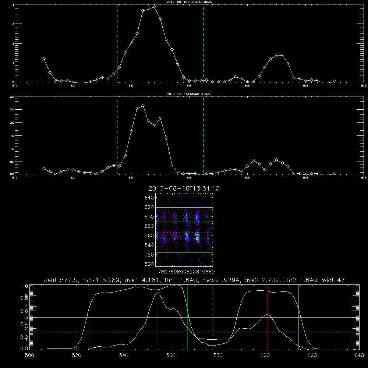Click the orange dashed center line in bottom plot

point(212,317)
